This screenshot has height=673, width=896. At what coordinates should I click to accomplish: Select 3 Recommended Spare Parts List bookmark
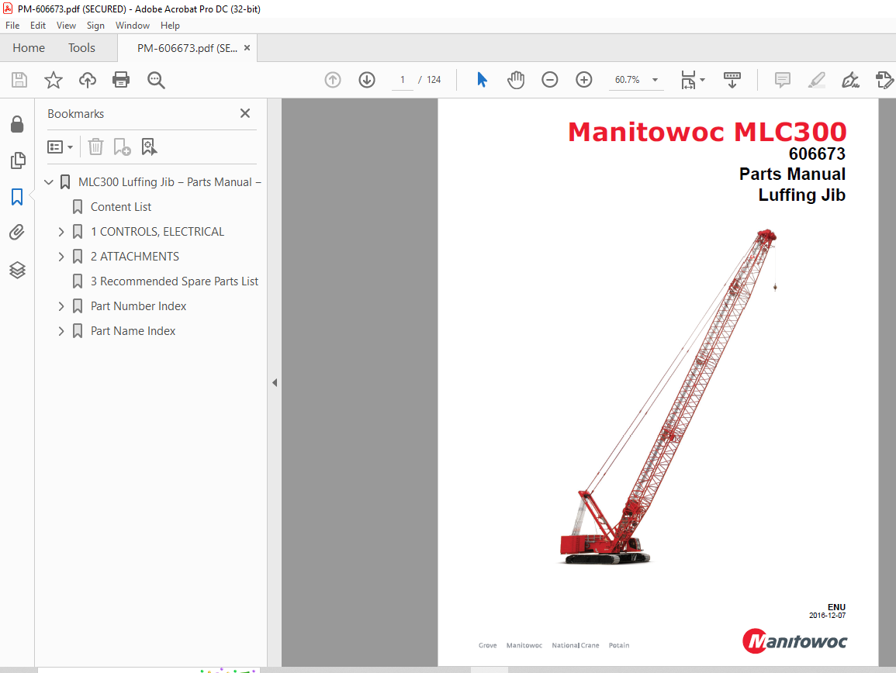175,281
